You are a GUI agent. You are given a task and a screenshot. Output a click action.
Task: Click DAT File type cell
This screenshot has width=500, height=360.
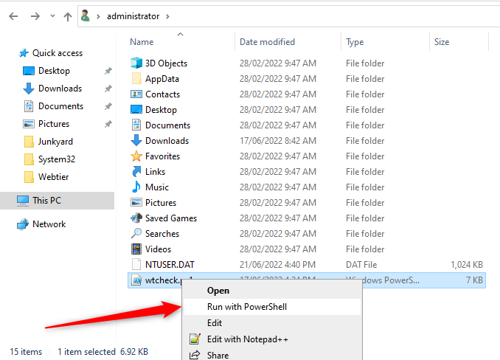361,265
